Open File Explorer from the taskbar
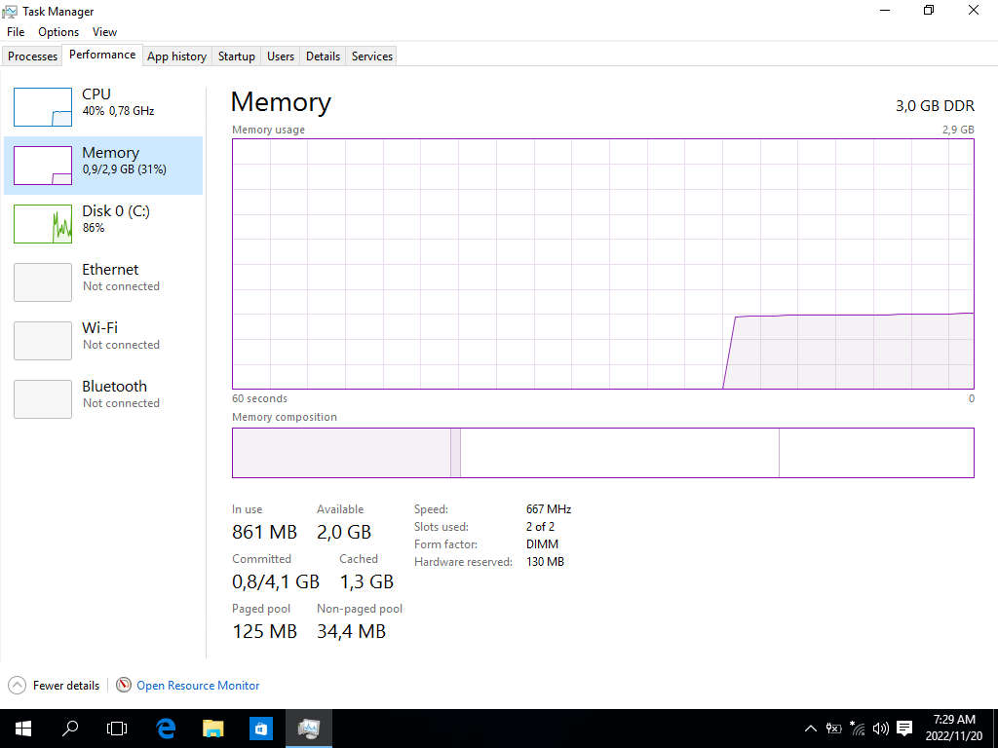 [x=213, y=728]
